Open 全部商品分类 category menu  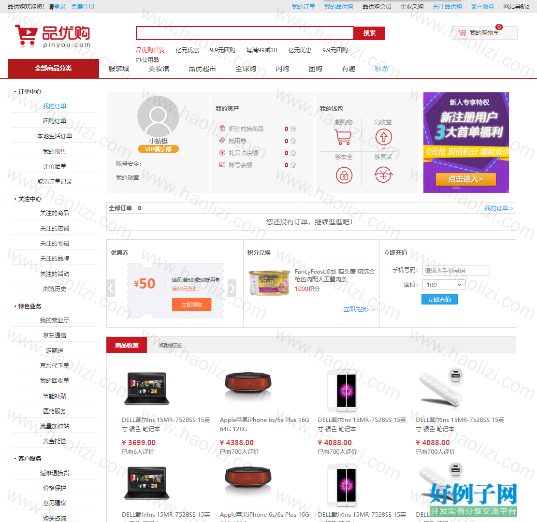(x=54, y=68)
